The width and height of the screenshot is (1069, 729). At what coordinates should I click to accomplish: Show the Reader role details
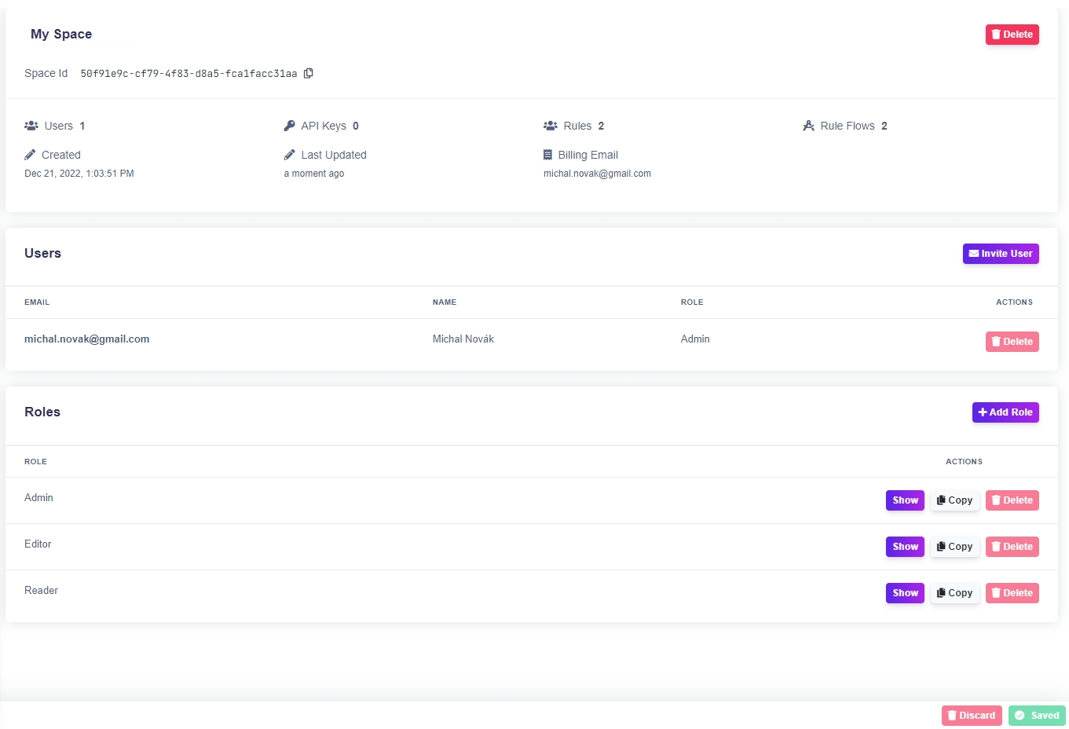pos(905,593)
